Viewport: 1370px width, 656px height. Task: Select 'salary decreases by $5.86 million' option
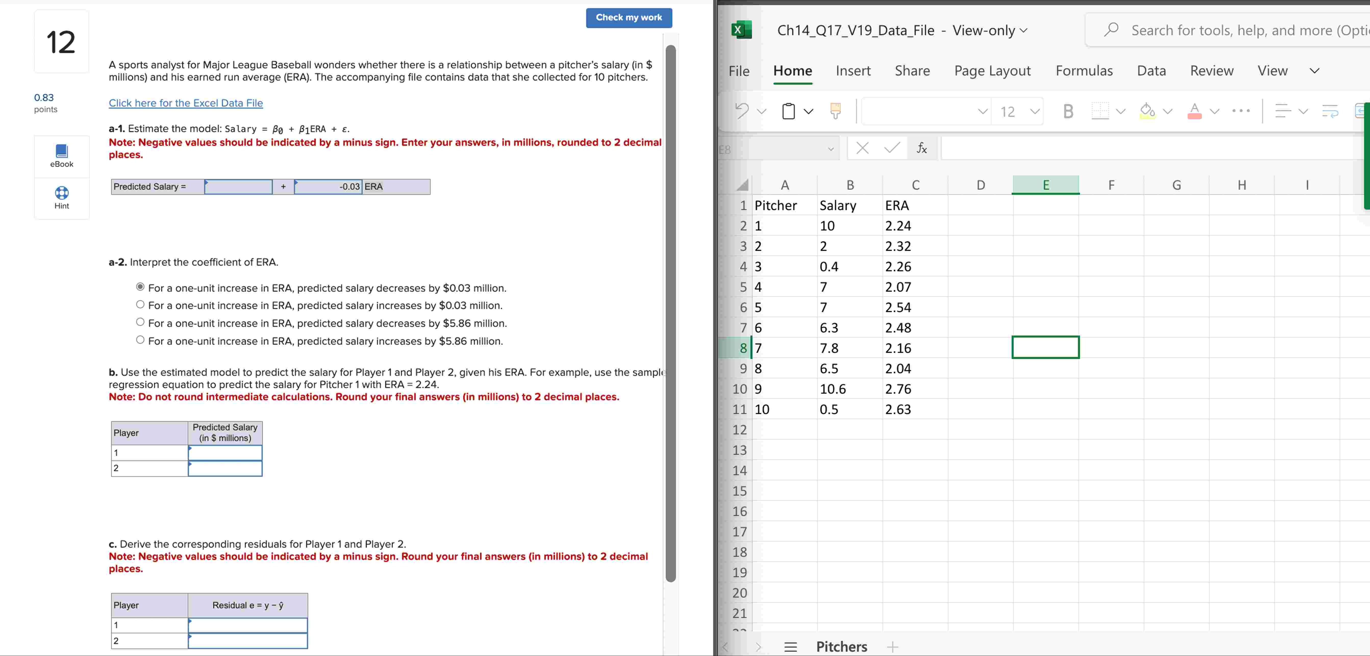(x=140, y=322)
